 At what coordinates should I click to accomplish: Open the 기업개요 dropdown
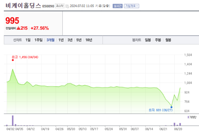click(132, 6)
